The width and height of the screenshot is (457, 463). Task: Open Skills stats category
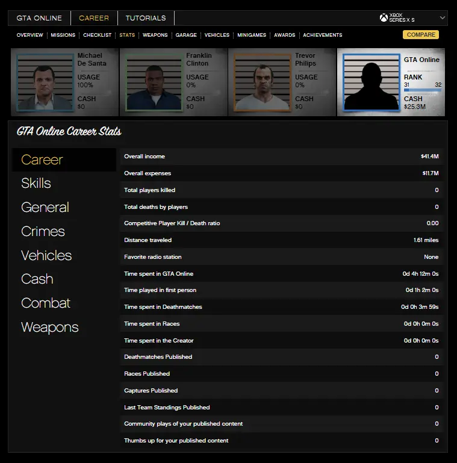(x=36, y=183)
